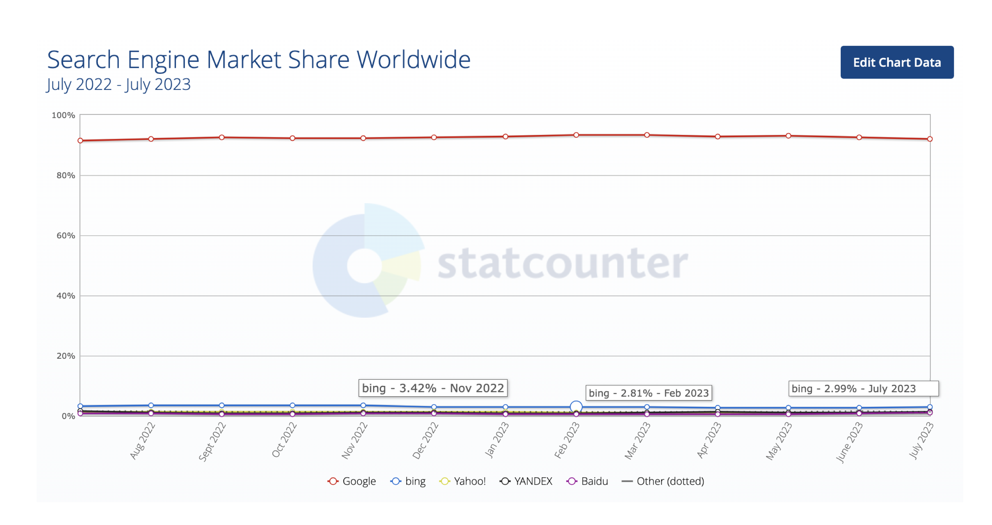Click the bing 2.99% July 2023 tooltip
Screen dimensions: 992x525
click(x=864, y=389)
